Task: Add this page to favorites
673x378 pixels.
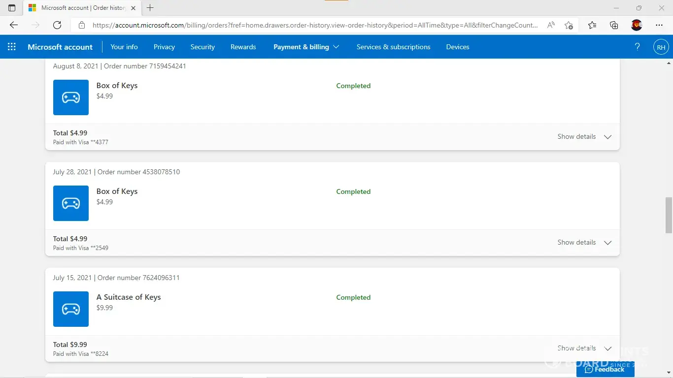Action: [569, 25]
